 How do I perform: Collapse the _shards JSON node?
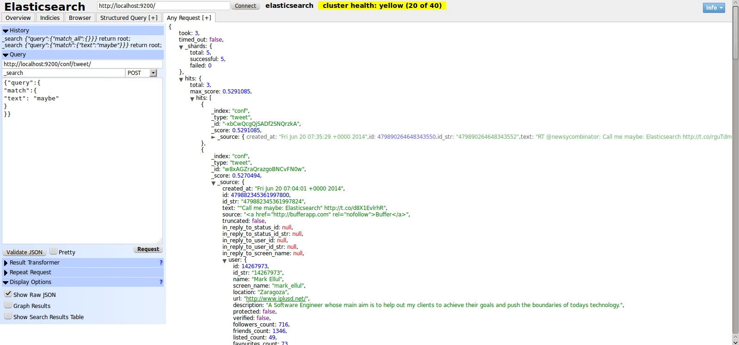[181, 47]
